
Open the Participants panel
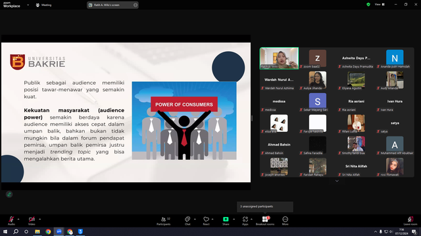(164, 221)
